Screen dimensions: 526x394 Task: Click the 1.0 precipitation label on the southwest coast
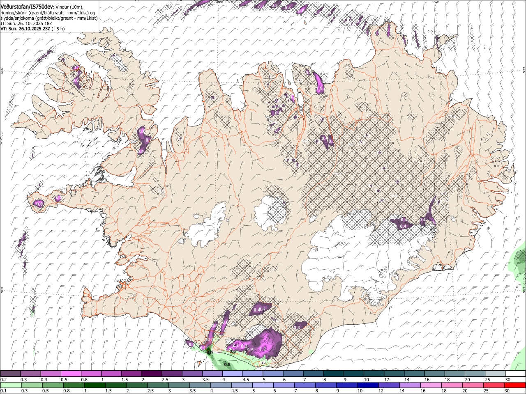(210, 353)
